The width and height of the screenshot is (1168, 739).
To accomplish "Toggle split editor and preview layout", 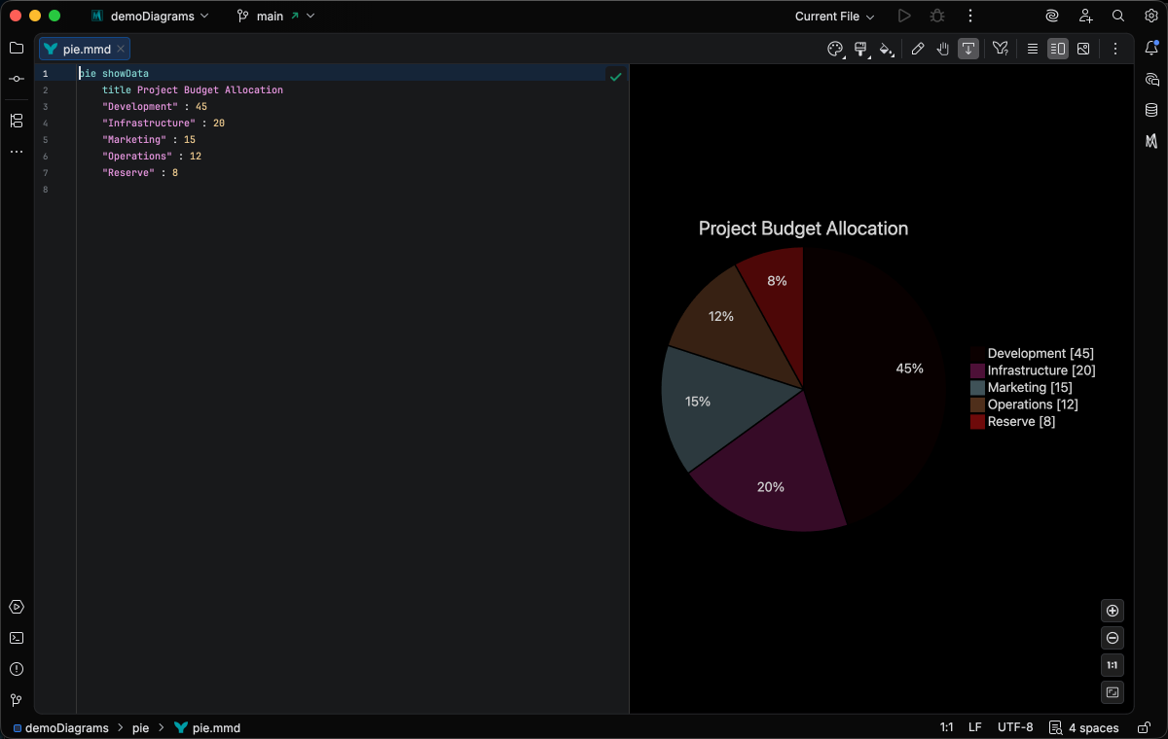I will coord(1057,49).
